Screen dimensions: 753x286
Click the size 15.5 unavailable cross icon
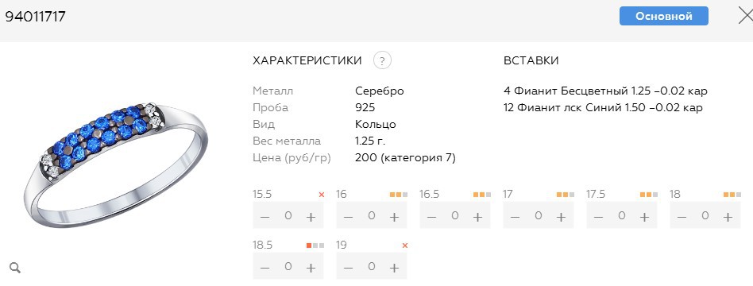click(321, 195)
